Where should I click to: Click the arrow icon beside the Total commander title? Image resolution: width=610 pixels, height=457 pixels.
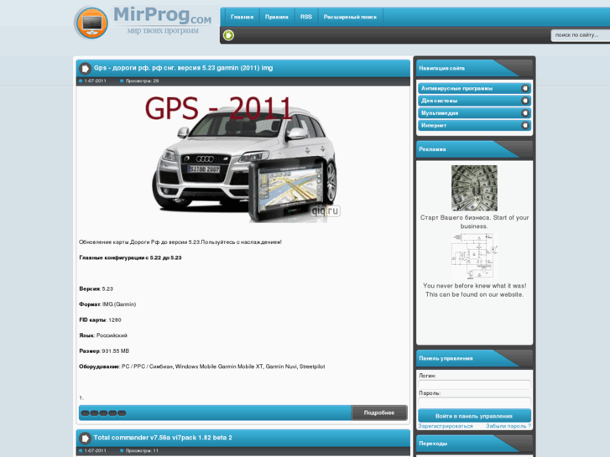(x=85, y=439)
